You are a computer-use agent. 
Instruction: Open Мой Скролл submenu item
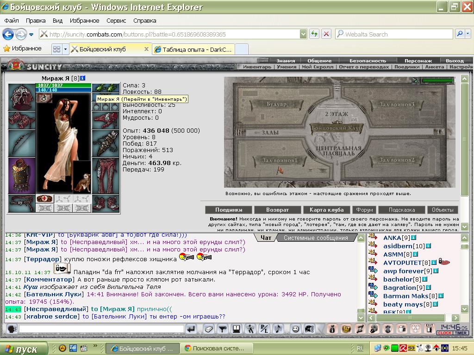click(318, 67)
